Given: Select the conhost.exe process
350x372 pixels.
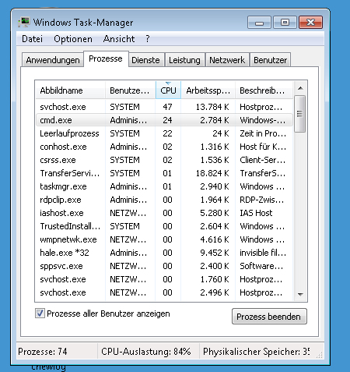Looking at the screenshot, I should coord(164,147).
